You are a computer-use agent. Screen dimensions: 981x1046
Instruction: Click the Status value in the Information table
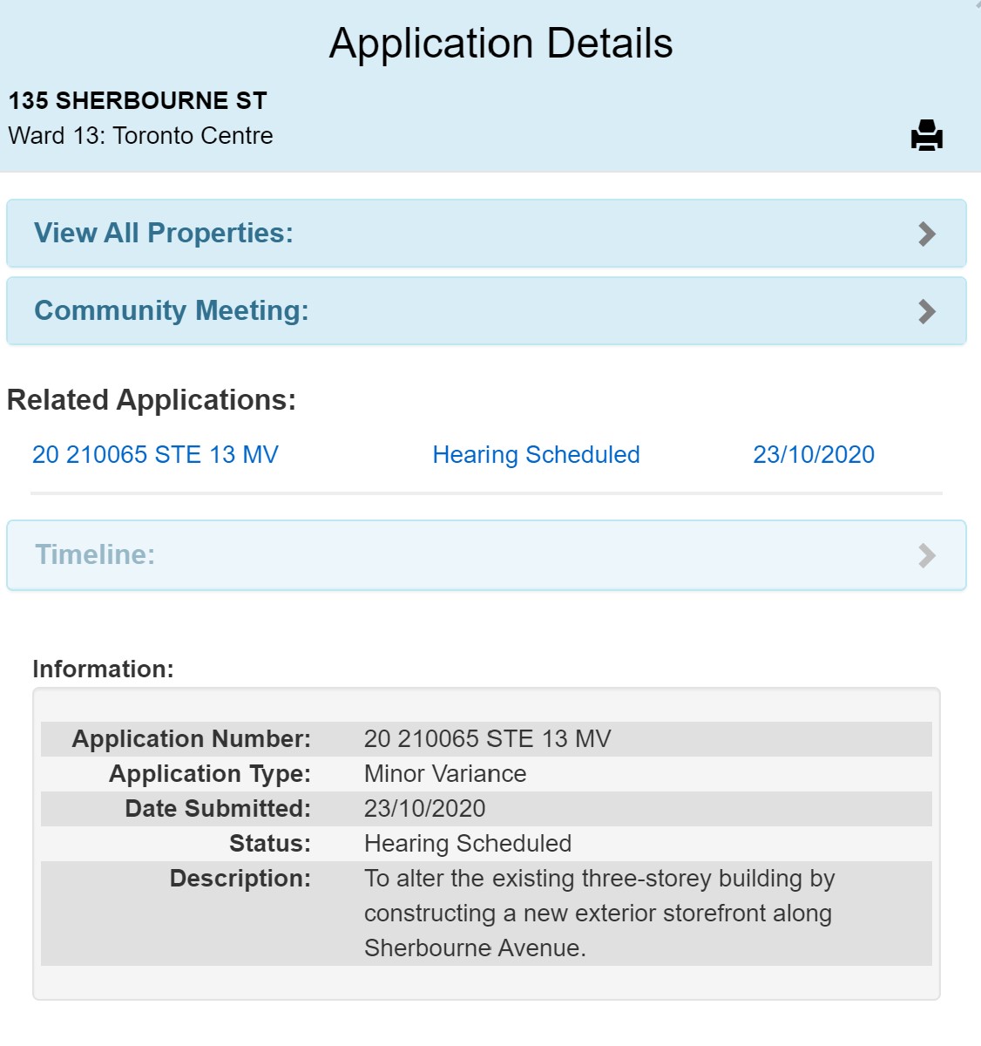467,843
